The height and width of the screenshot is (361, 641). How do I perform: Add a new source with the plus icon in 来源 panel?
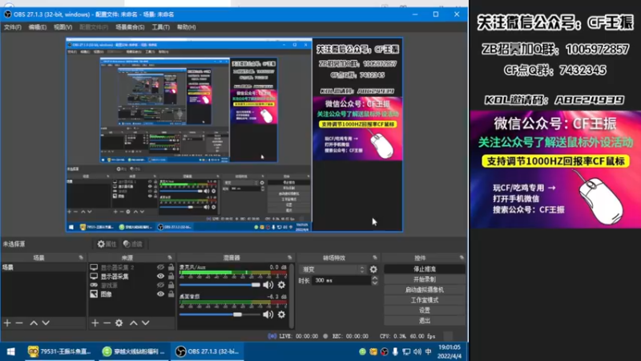click(95, 323)
